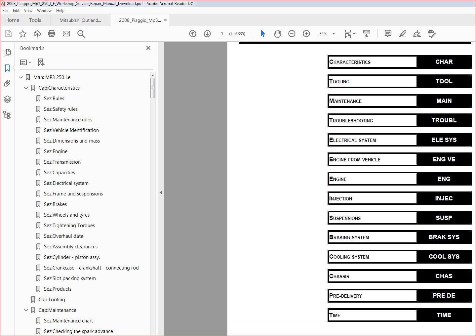Open the Edit menu
The image size is (476, 336).
click(x=16, y=11)
